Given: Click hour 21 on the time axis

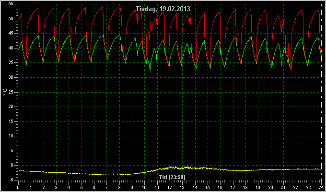Looking at the screenshot, I should (283, 187).
